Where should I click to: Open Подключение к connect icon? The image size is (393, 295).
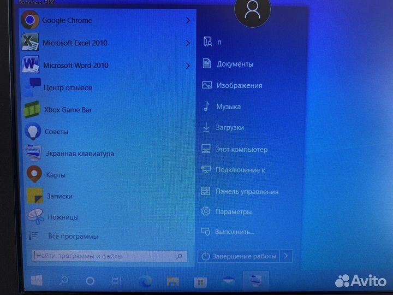pyautogui.click(x=206, y=169)
